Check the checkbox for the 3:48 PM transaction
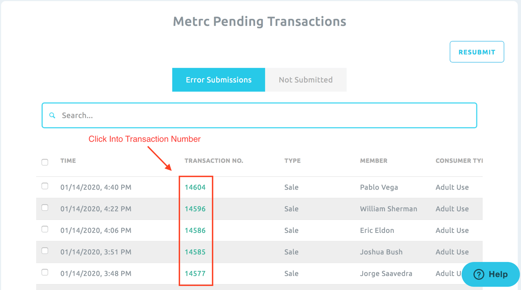The width and height of the screenshot is (521, 290). click(45, 272)
